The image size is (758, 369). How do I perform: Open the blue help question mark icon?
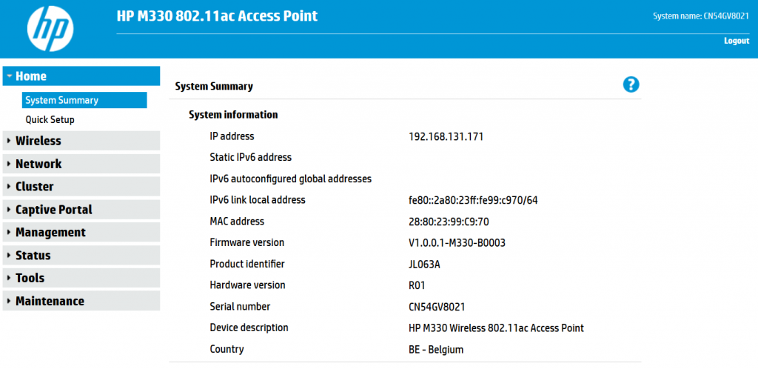point(631,84)
